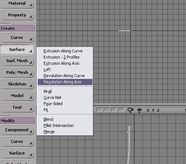186x164 pixels.
Task: Open Modify section's Curve menu button
Action: (17, 142)
